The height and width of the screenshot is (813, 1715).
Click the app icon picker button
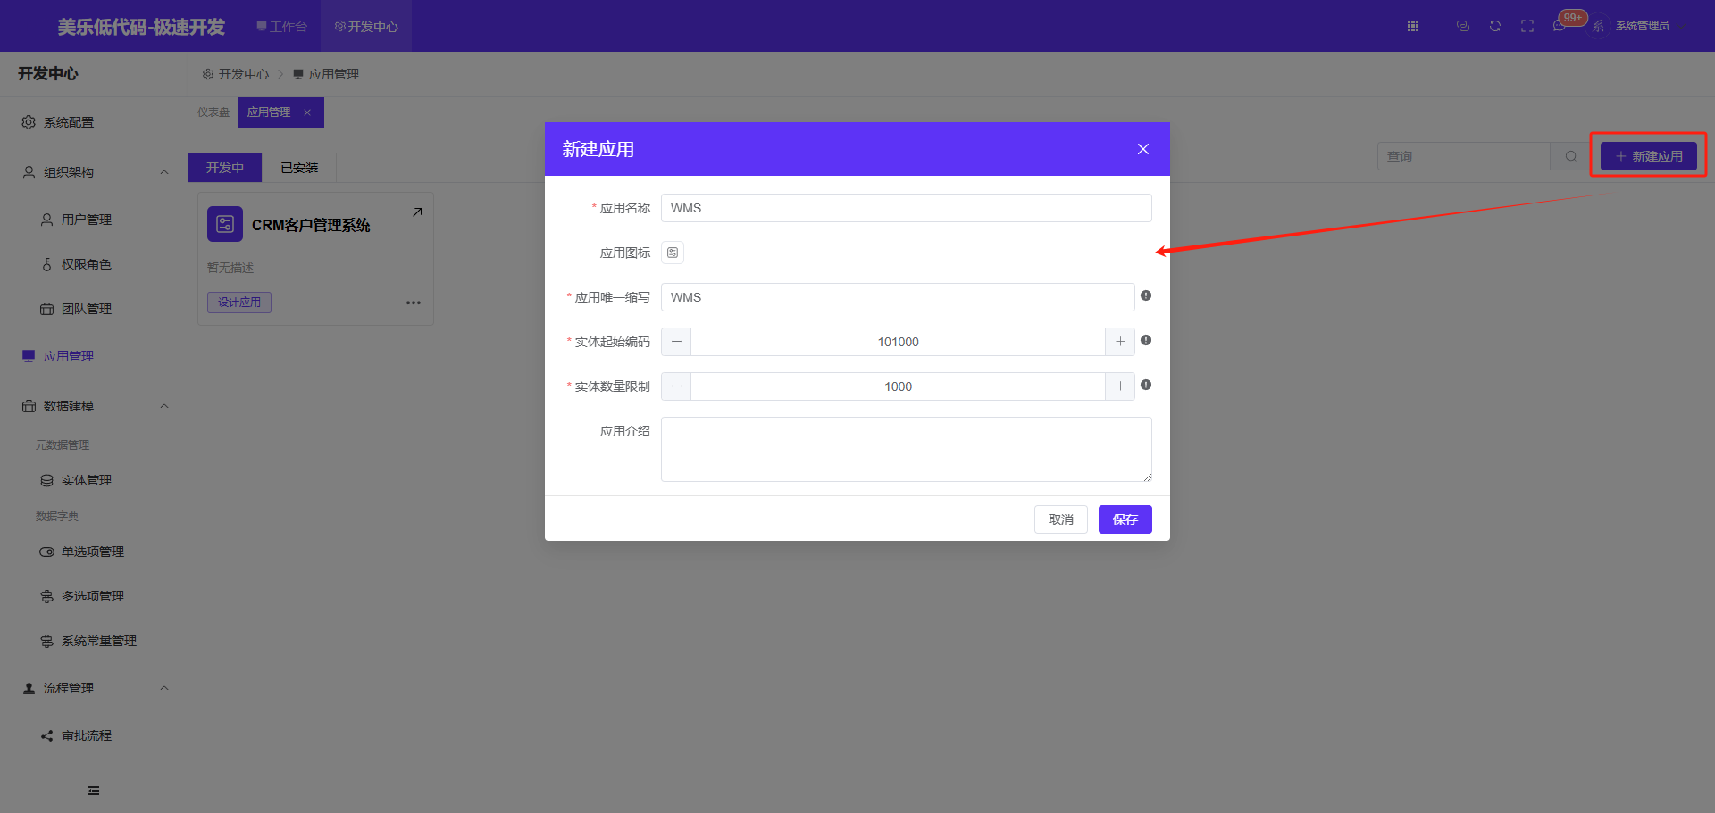673,253
